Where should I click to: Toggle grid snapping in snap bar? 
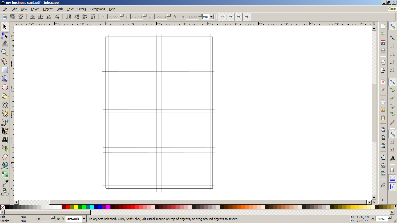[x=392, y=178]
